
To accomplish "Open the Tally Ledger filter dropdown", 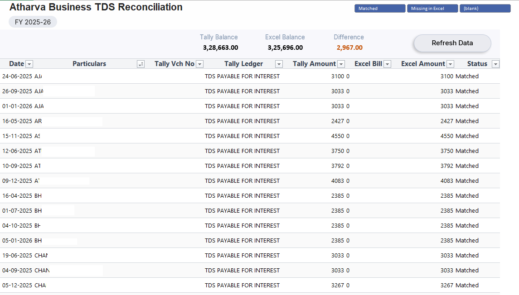I will tap(279, 64).
